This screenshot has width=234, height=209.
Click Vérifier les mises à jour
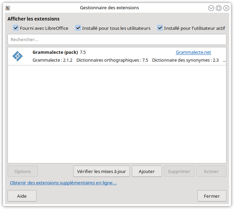pos(101,171)
